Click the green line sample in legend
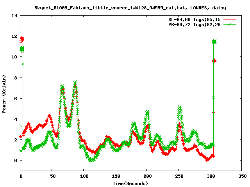Viewport: 250px width, 187px height. point(230,25)
